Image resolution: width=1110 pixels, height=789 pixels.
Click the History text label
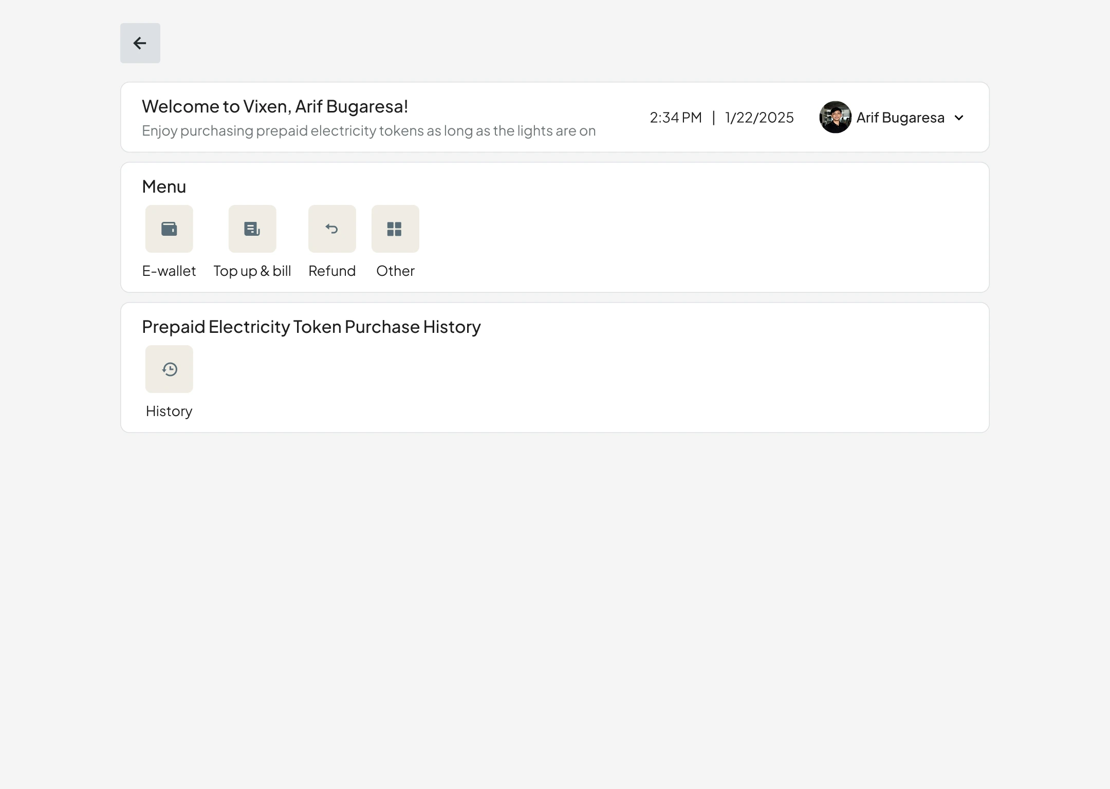click(x=169, y=411)
